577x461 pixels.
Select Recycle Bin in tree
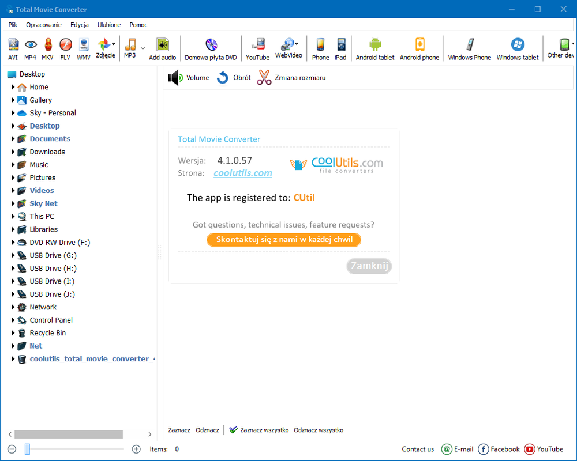pos(47,333)
